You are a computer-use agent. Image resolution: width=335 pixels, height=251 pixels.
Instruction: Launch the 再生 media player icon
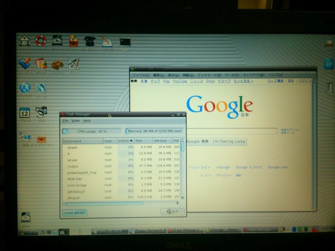(41, 112)
